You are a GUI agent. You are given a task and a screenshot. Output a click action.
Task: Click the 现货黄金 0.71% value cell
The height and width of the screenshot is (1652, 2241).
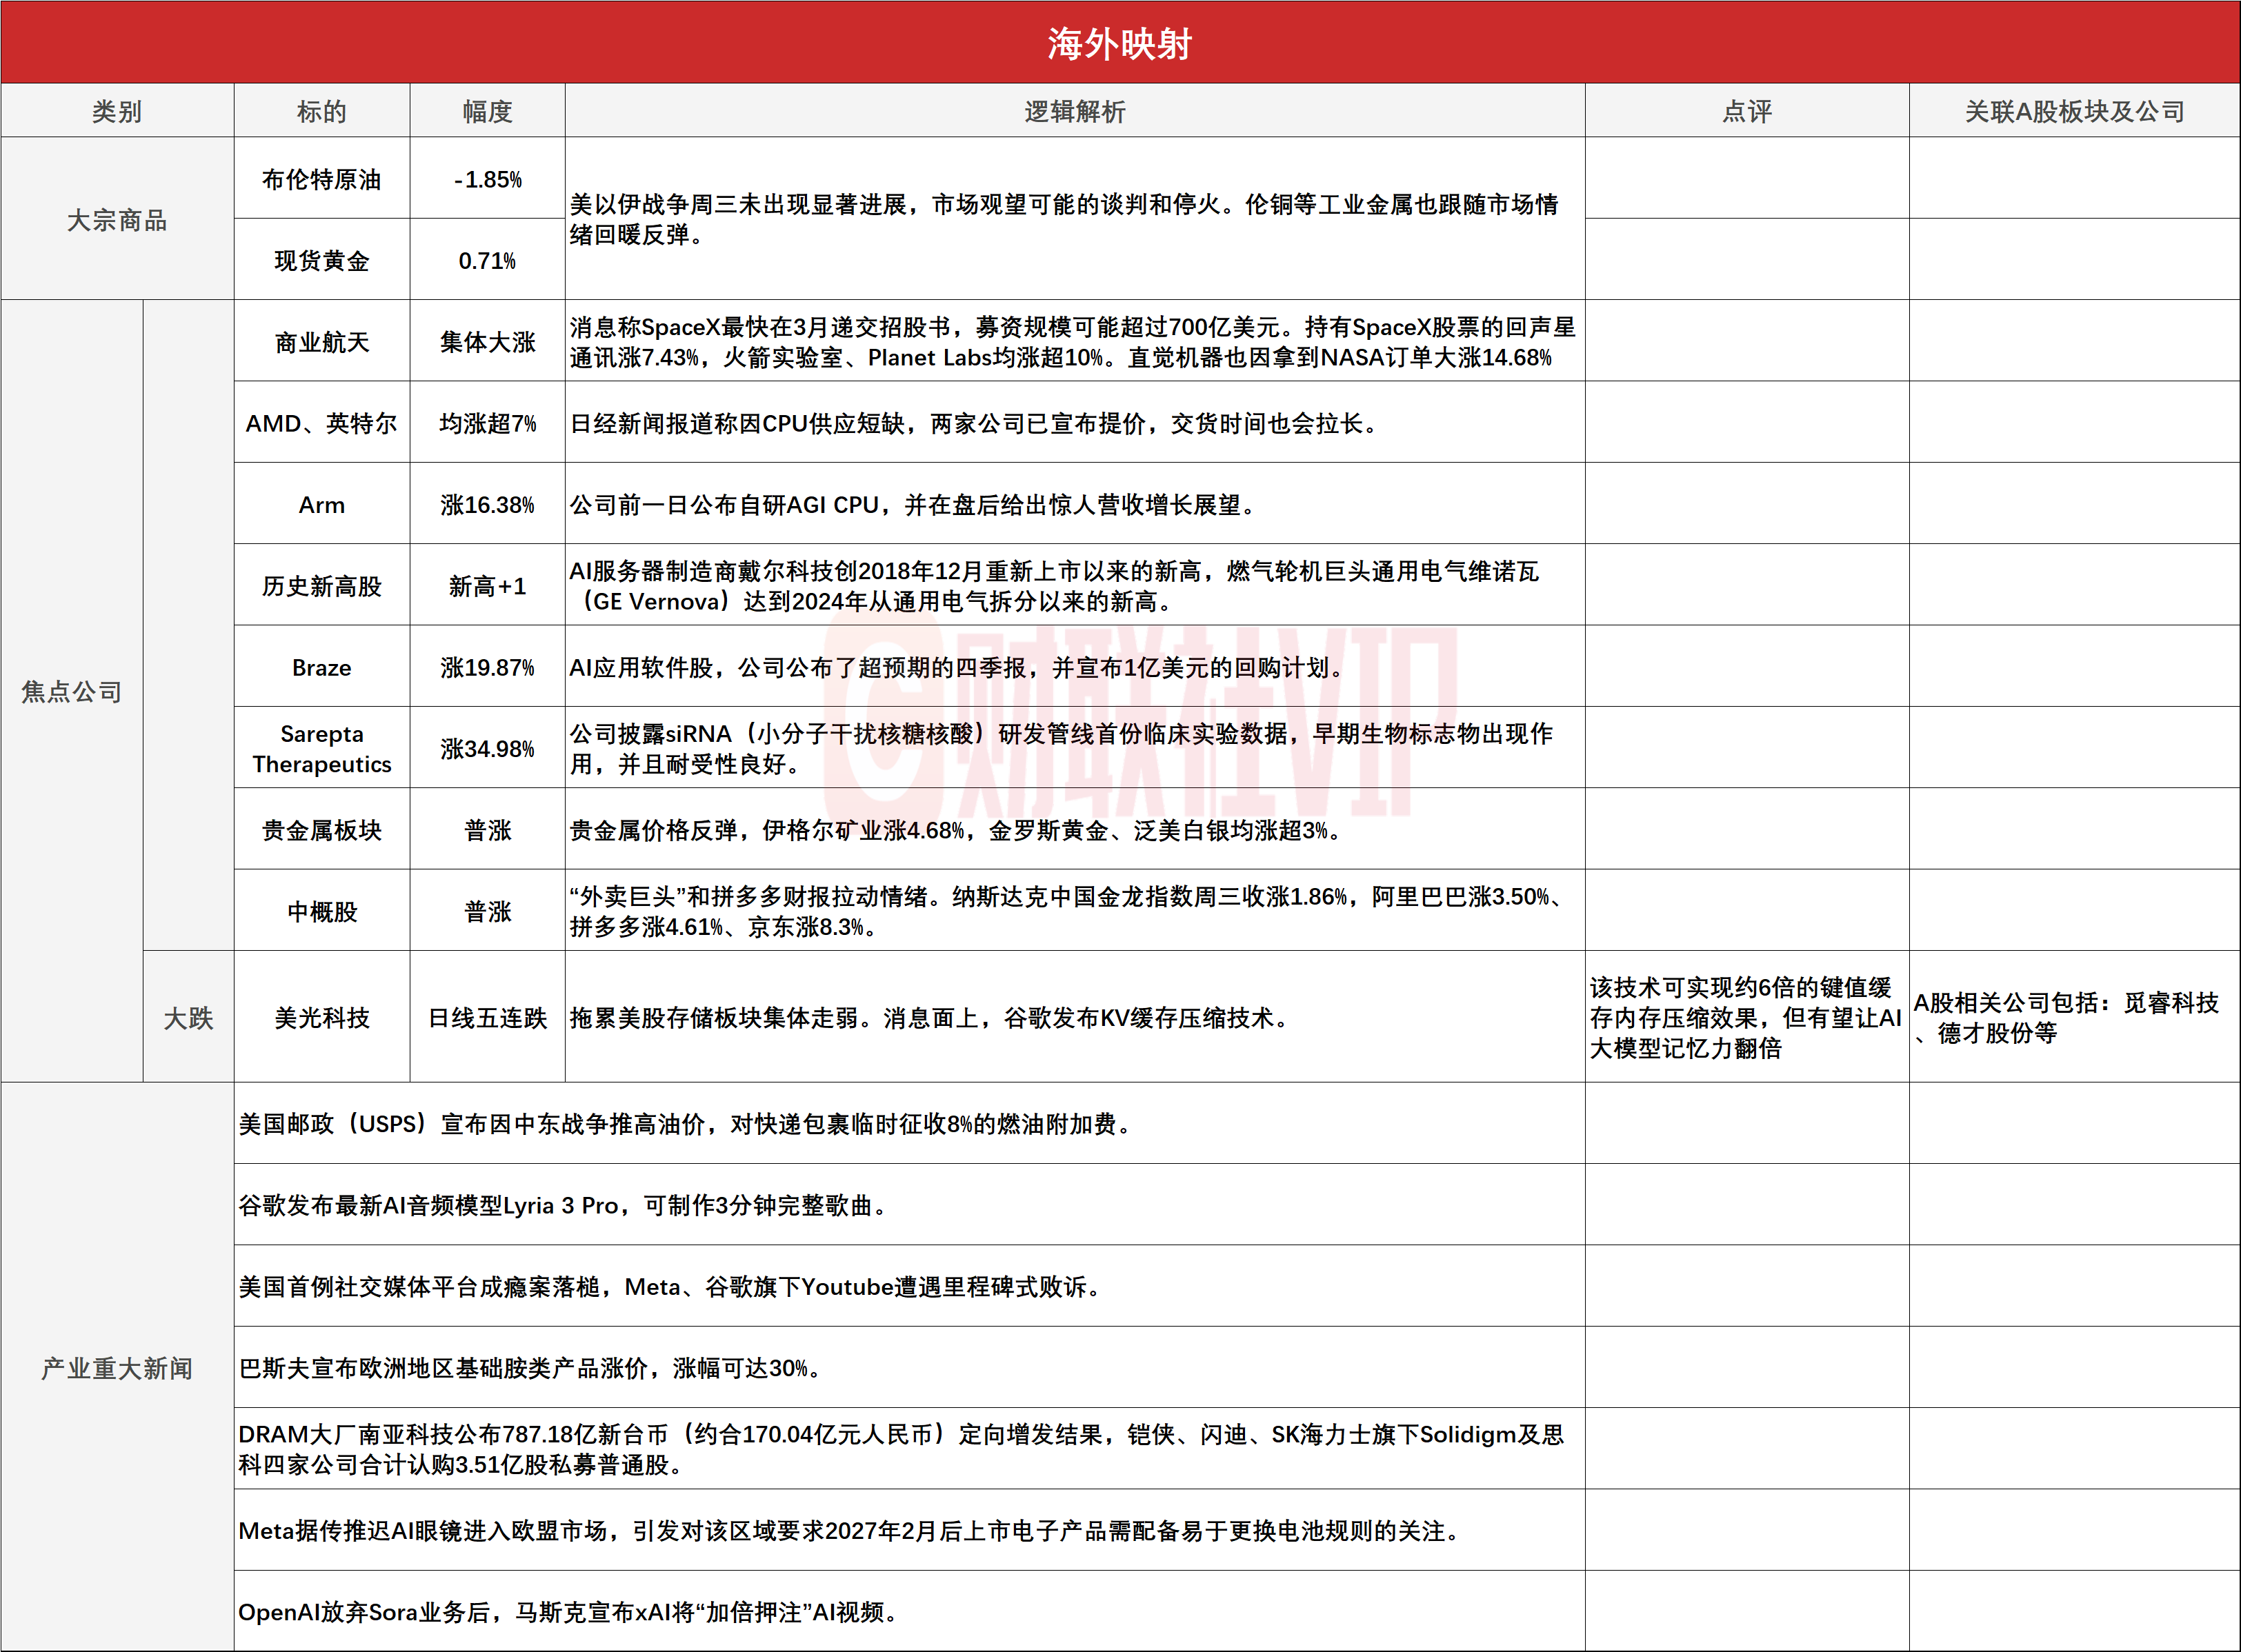tap(487, 261)
